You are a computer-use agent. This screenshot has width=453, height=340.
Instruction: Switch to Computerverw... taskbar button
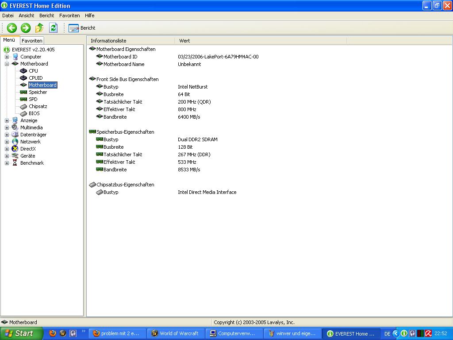coord(234,333)
